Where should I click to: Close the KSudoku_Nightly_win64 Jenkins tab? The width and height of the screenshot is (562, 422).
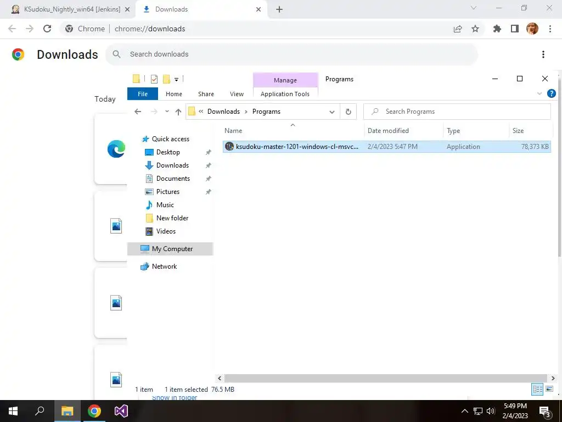[127, 9]
